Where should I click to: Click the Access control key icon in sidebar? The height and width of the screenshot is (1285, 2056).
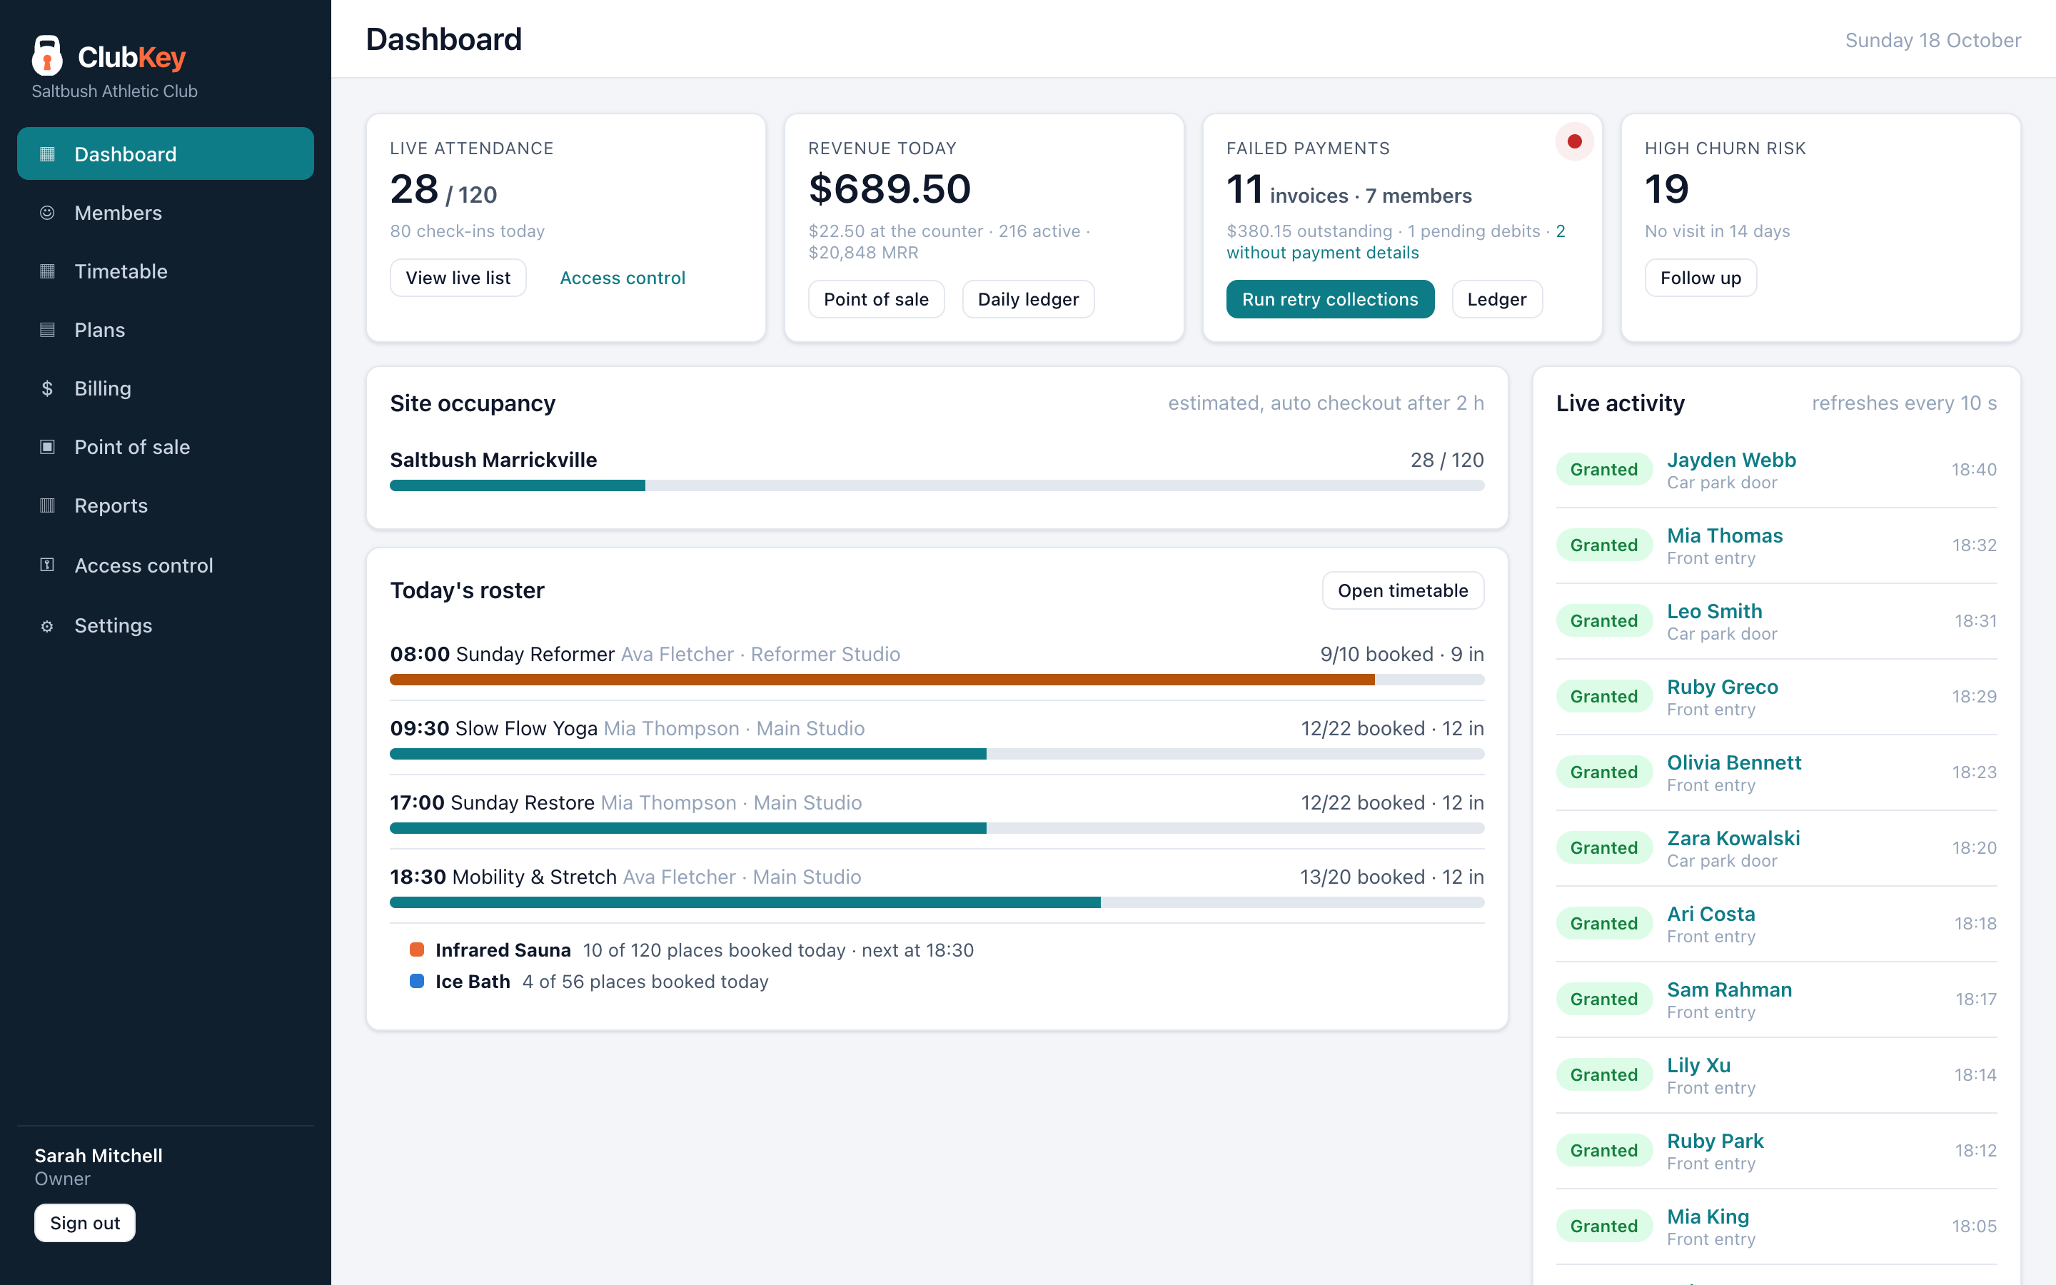tap(48, 564)
